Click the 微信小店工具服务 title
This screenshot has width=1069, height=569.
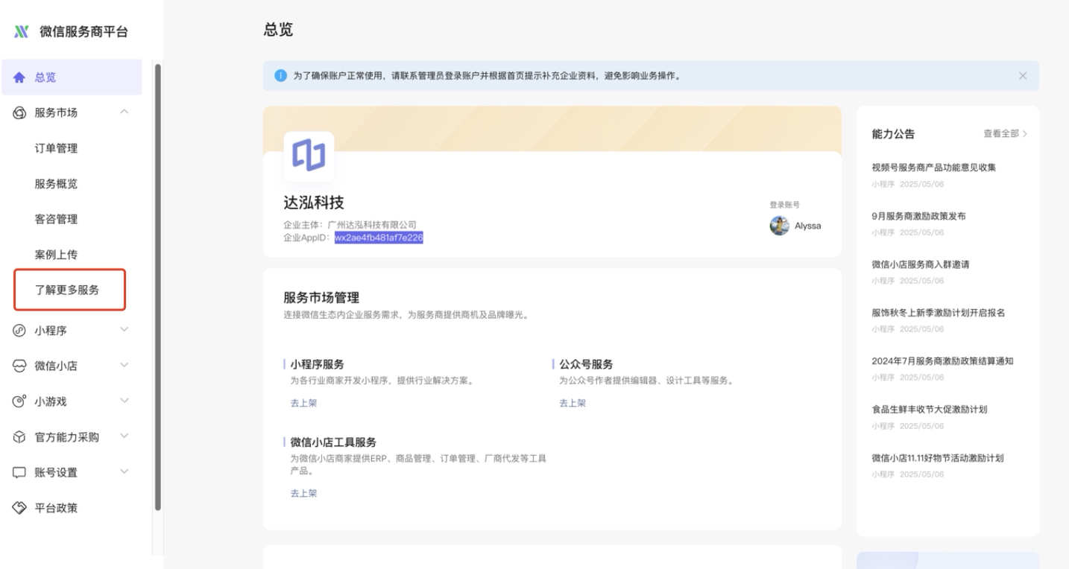(x=333, y=442)
